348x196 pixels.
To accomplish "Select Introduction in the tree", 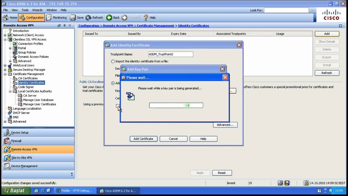I will 21,31.
